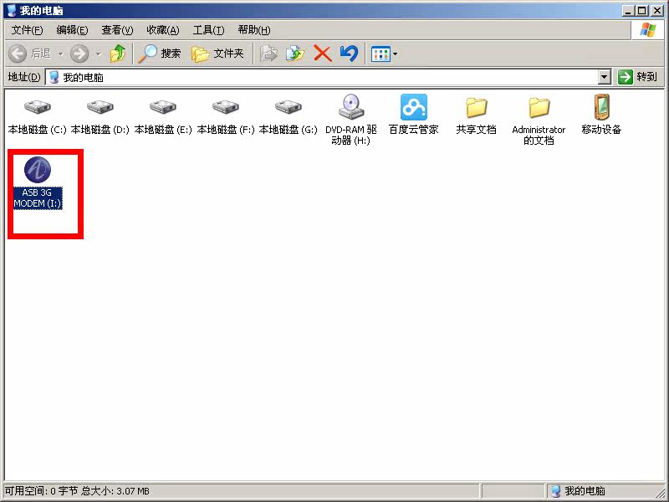This screenshot has width=669, height=502.
Task: Click the Up one level toolbar icon
Action: [118, 54]
